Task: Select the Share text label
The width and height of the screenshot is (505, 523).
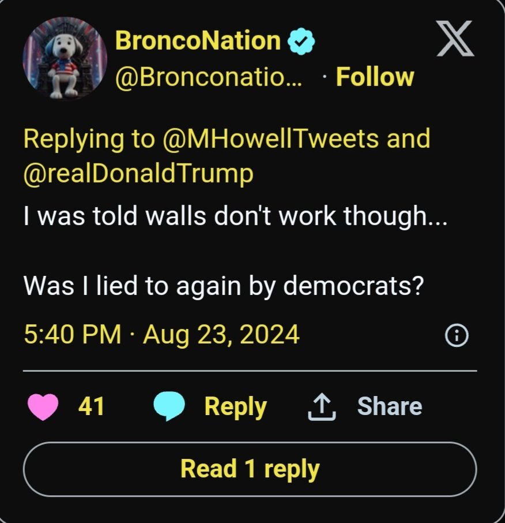Action: pos(389,406)
